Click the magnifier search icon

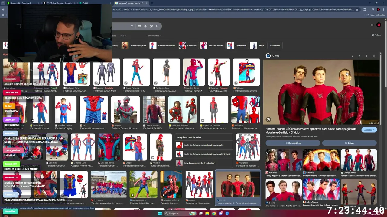click(157, 26)
